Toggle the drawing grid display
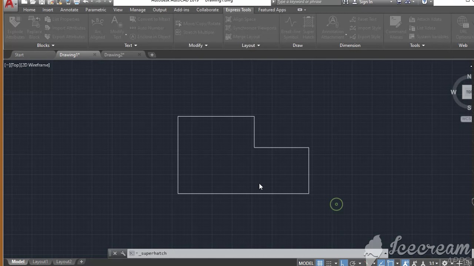 (x=320, y=263)
